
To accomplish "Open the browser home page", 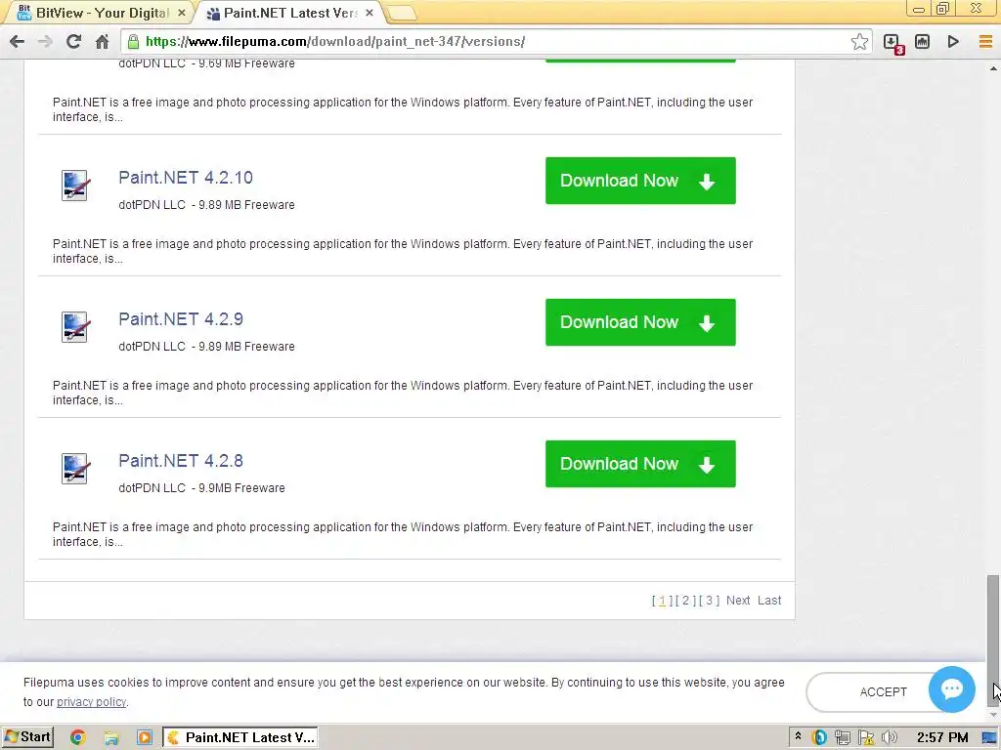I will 102,42.
